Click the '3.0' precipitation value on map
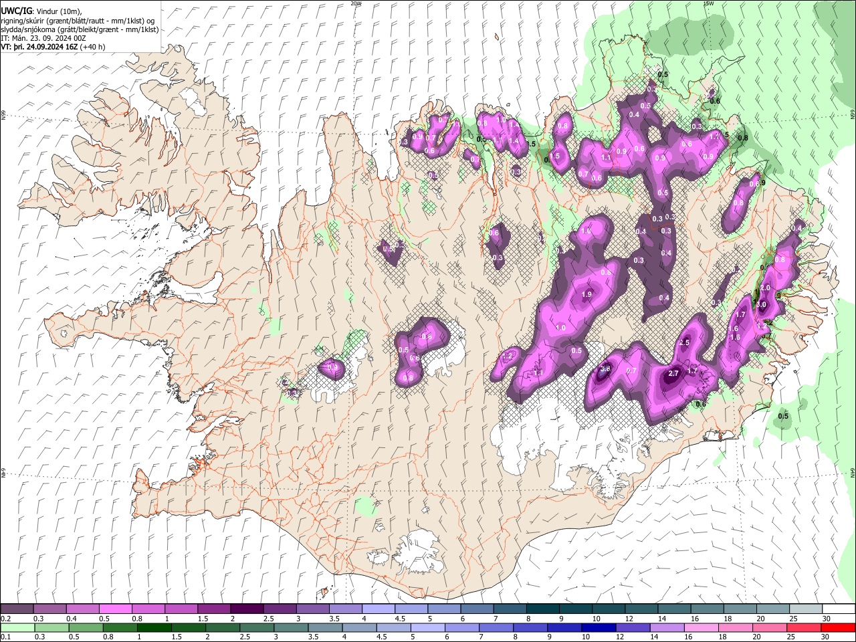Screen dimensions: 856x642 coord(761,304)
